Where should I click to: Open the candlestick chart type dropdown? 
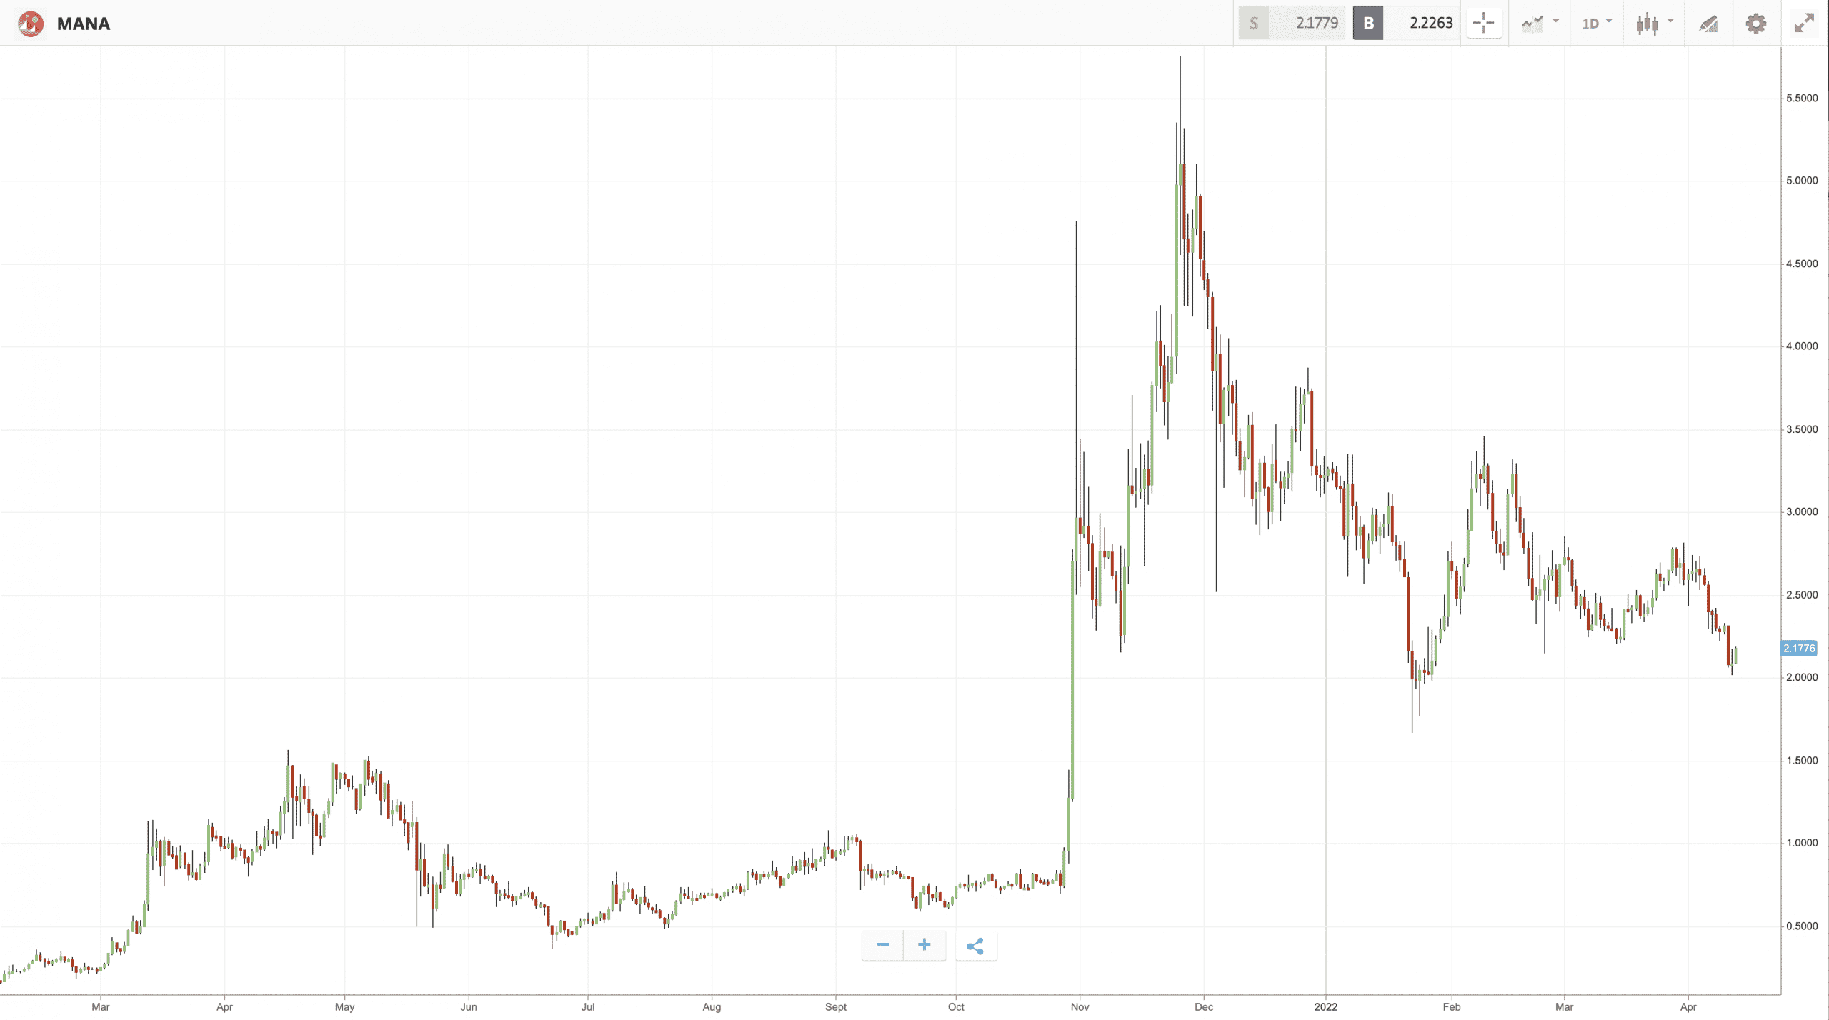(1655, 24)
